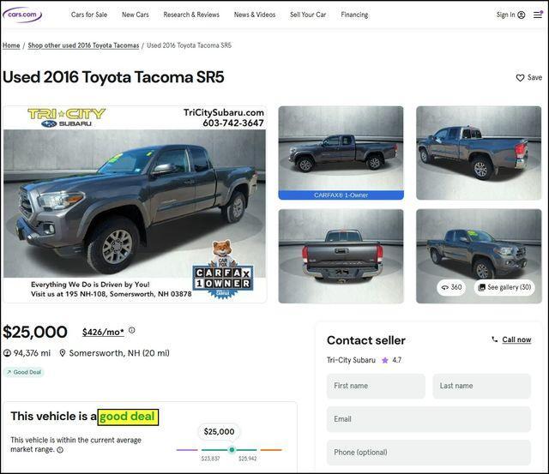This screenshot has height=474, width=549.
Task: Open the hamburger menu icon
Action: pyautogui.click(x=538, y=15)
